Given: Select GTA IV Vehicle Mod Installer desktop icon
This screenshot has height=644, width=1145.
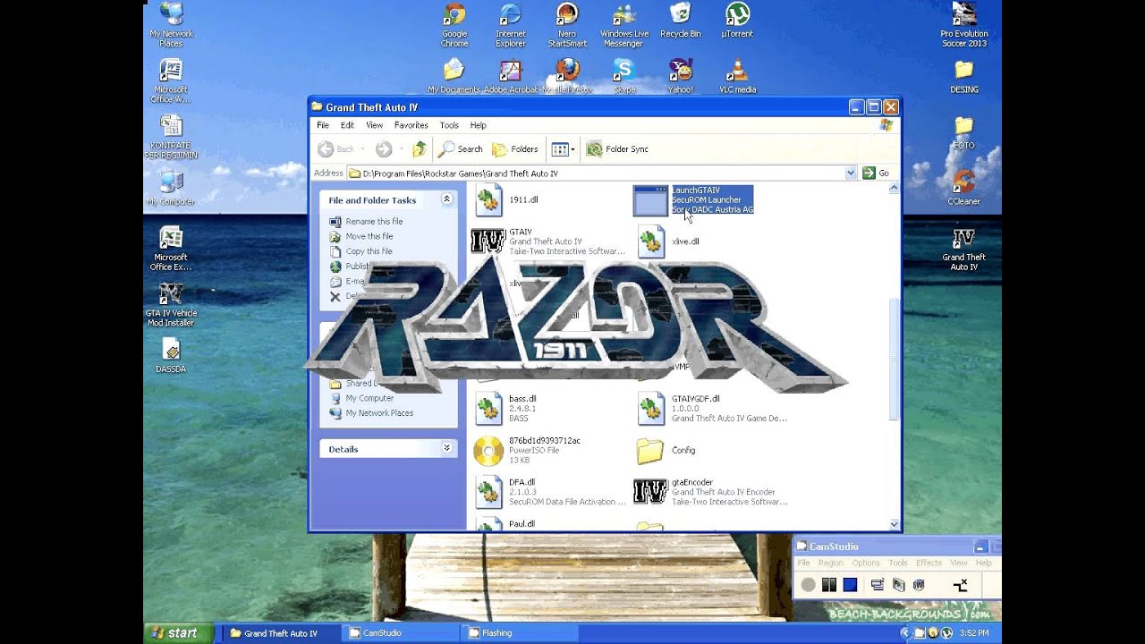Looking at the screenshot, I should 171,304.
